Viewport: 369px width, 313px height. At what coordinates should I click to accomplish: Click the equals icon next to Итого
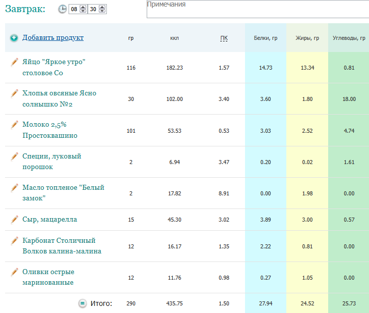82,303
